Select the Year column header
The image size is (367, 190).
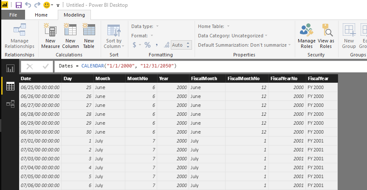pyautogui.click(x=173, y=78)
